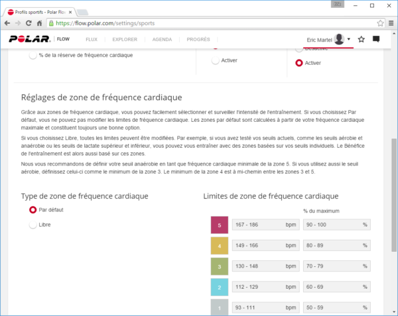
Task: Reload the page with the refresh icon
Action: pos(39,23)
